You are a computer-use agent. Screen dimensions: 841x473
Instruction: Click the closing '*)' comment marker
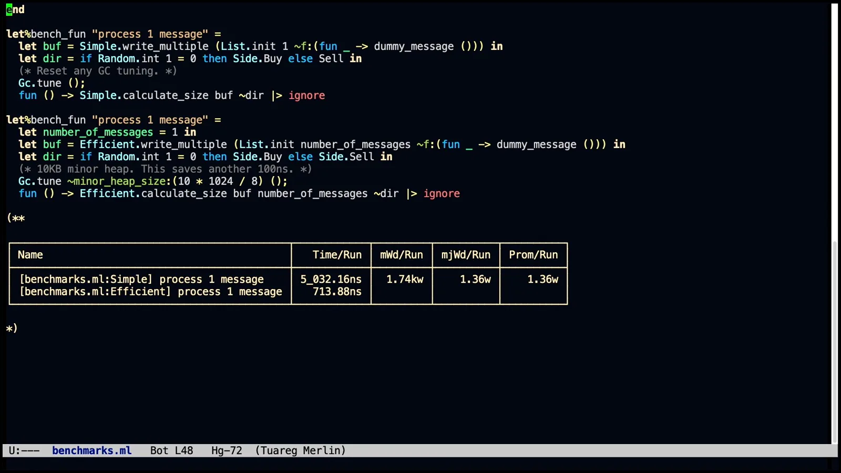pos(12,328)
